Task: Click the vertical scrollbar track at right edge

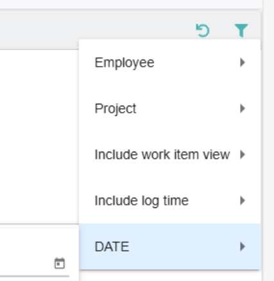Action: (268, 140)
